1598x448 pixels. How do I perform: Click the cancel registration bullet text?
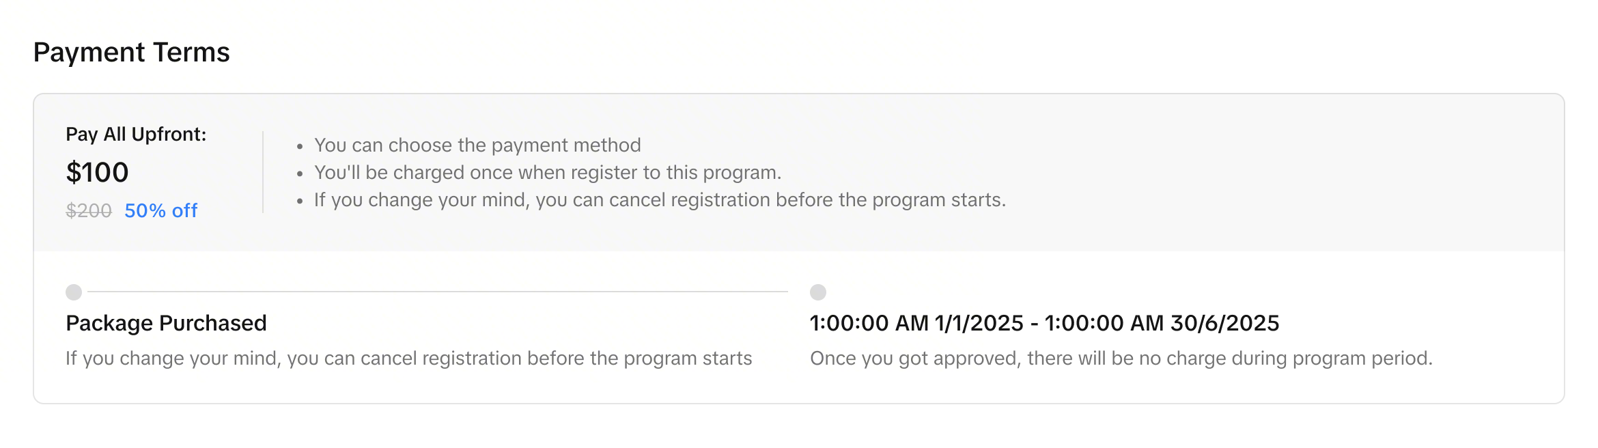660,199
